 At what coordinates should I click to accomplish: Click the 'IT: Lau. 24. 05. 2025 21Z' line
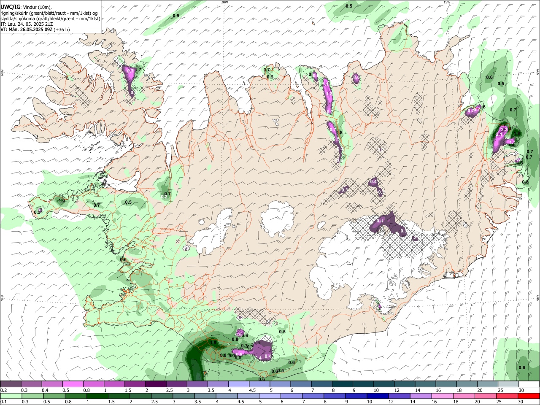tap(27, 24)
